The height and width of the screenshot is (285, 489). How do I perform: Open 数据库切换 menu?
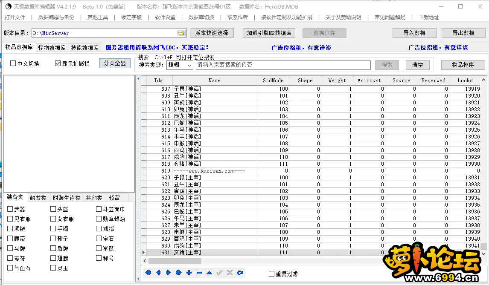pyautogui.click(x=201, y=17)
